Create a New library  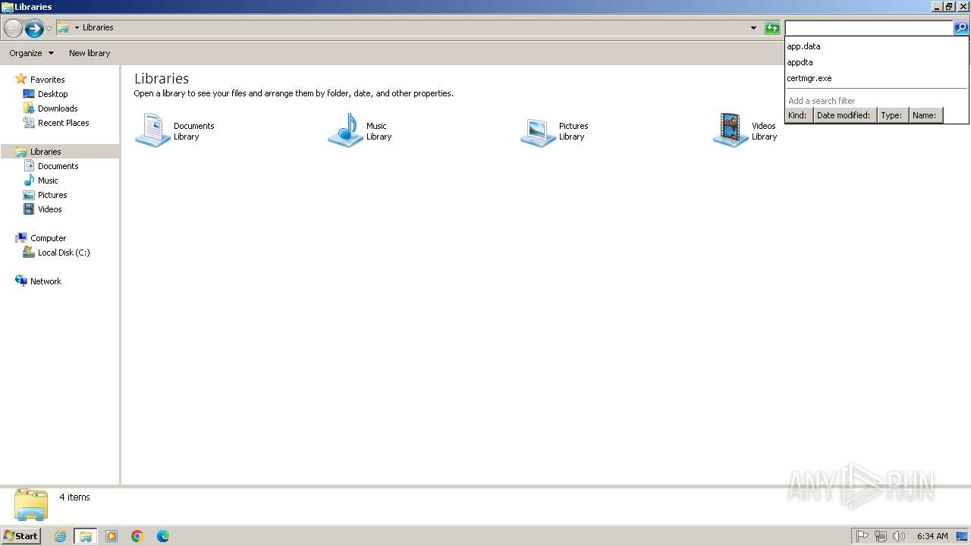coord(90,53)
